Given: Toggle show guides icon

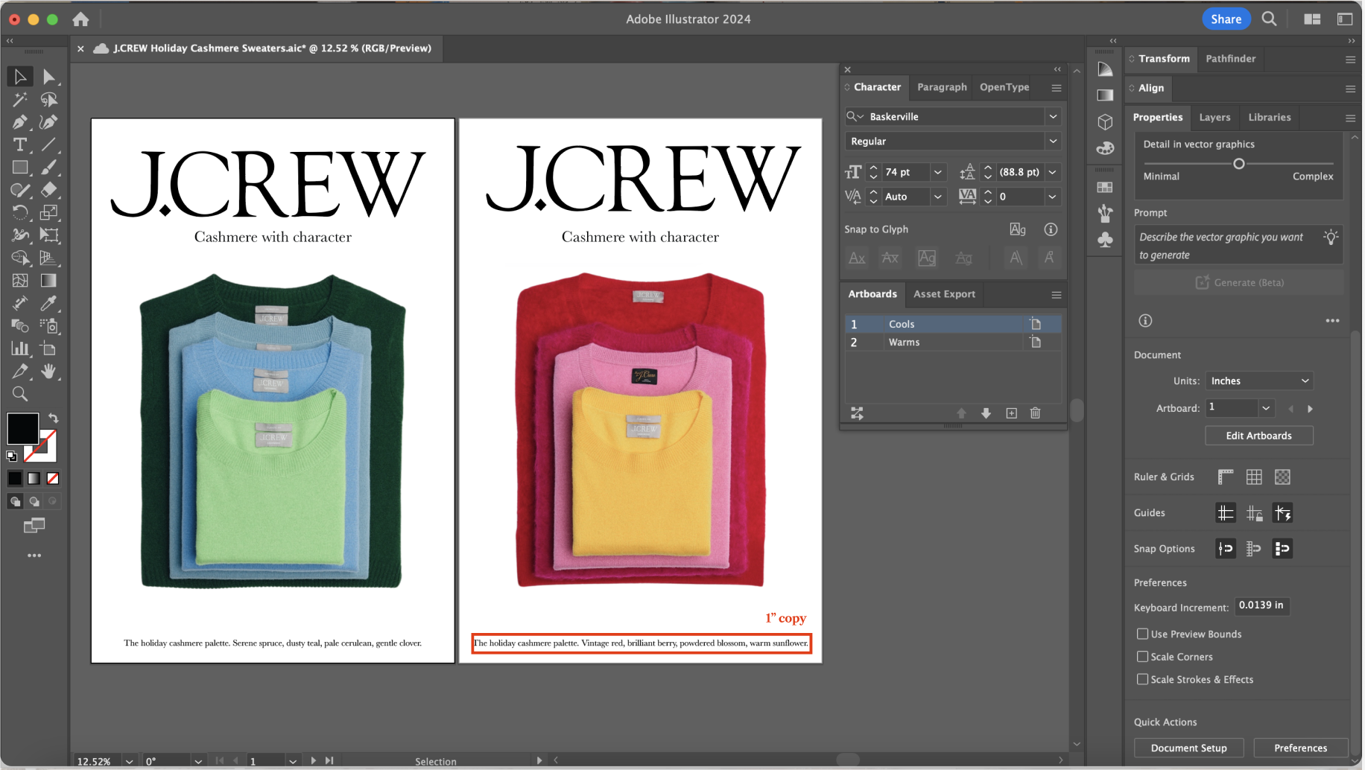Looking at the screenshot, I should click(x=1226, y=512).
